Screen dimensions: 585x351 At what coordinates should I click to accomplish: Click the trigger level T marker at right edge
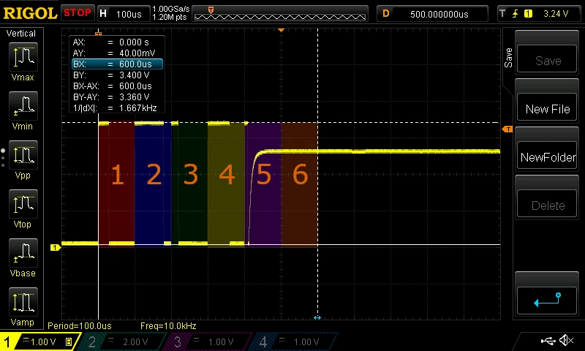click(507, 129)
